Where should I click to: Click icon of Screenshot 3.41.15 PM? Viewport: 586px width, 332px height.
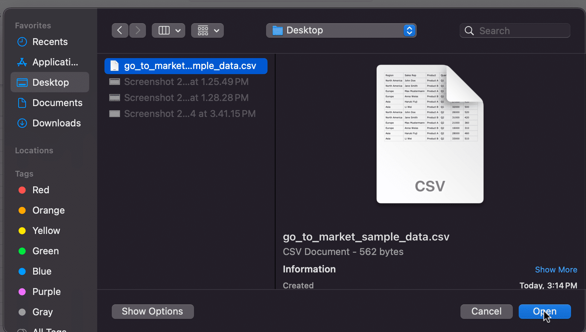coord(115,114)
